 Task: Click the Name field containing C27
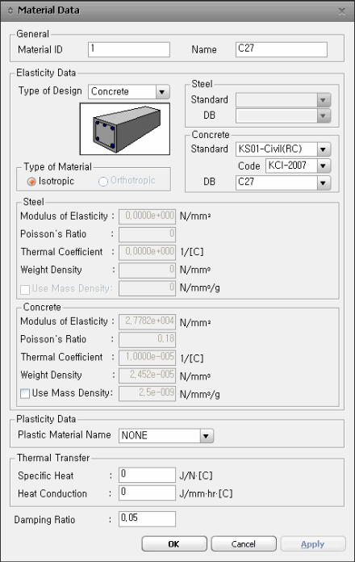coord(282,49)
